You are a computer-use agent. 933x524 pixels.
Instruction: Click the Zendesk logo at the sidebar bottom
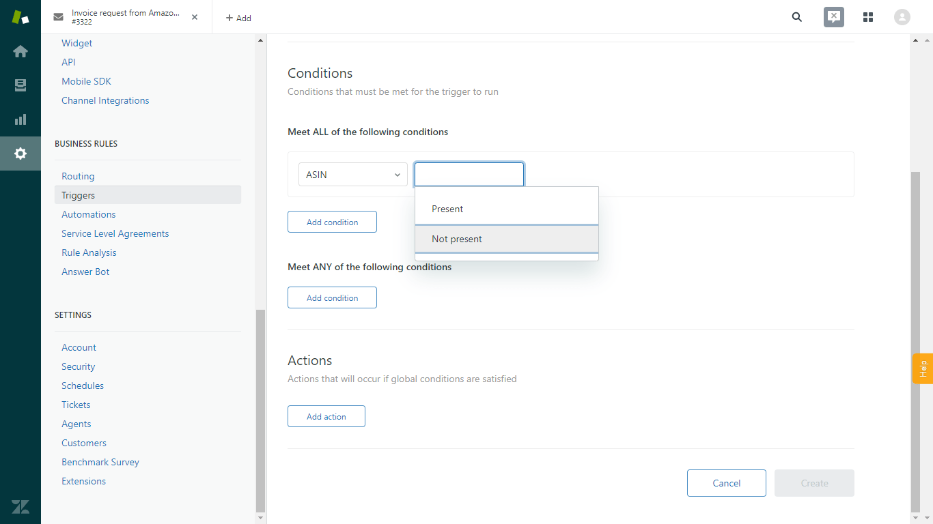coord(20,507)
